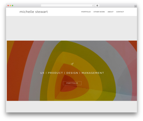Reload page with refresh icon
The height and width of the screenshot is (121, 143).
click(93, 6)
